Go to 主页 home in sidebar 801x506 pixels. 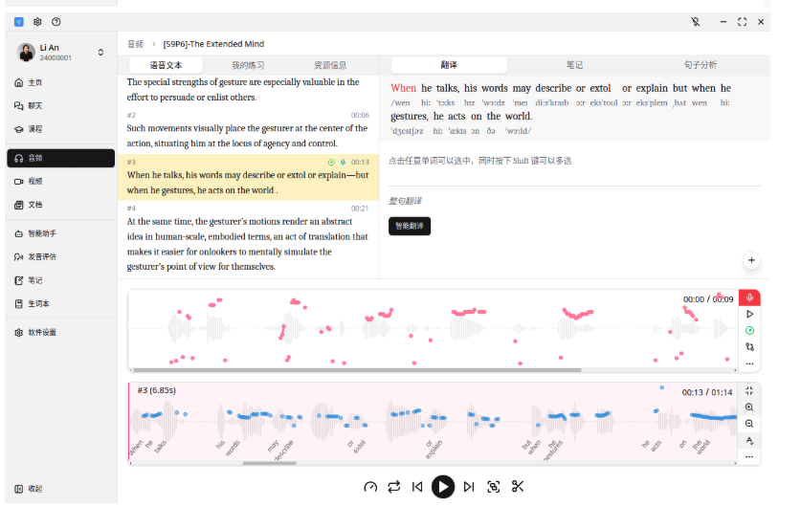[60, 82]
